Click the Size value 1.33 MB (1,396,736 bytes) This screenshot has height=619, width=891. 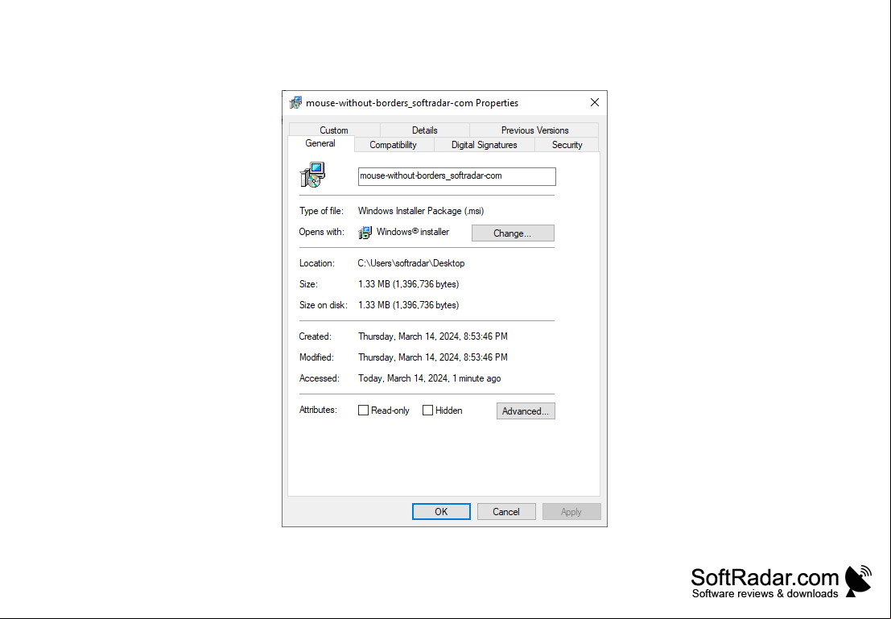coord(409,284)
